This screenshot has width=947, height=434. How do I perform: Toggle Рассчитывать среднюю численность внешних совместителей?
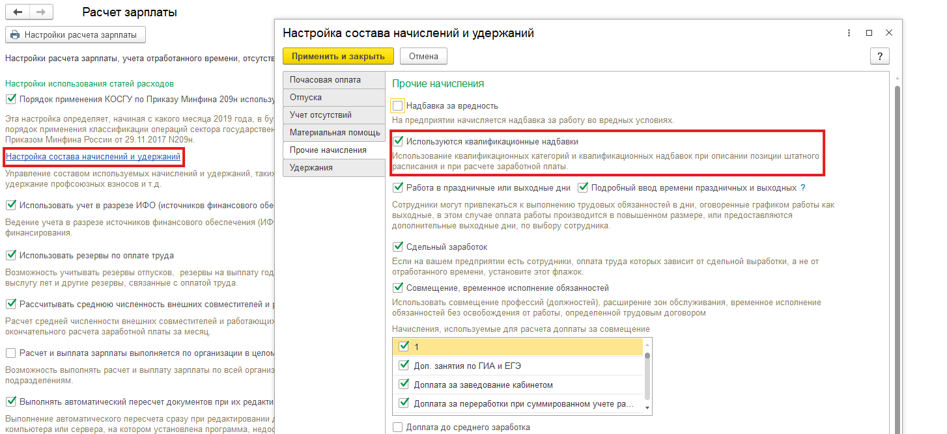(x=10, y=304)
